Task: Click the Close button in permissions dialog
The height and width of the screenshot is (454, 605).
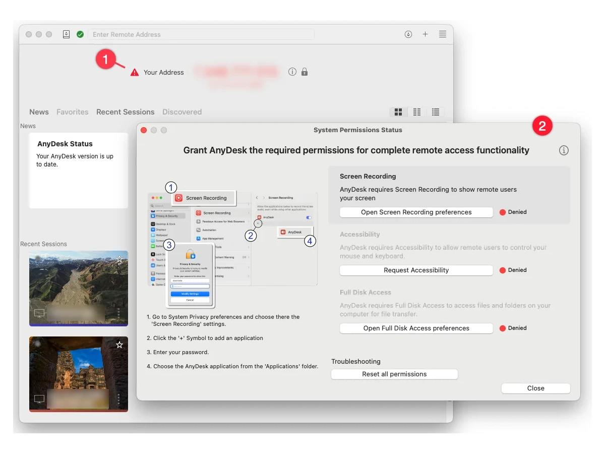Action: 535,388
